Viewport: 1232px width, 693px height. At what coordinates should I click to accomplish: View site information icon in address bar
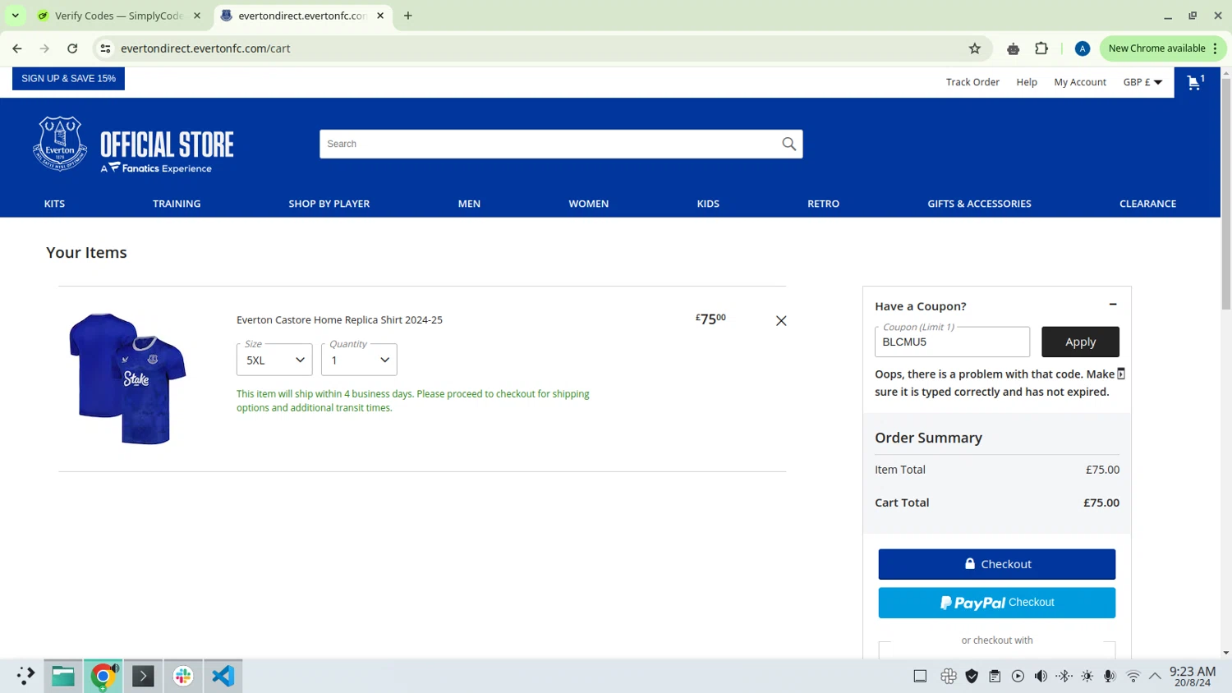pos(105,48)
